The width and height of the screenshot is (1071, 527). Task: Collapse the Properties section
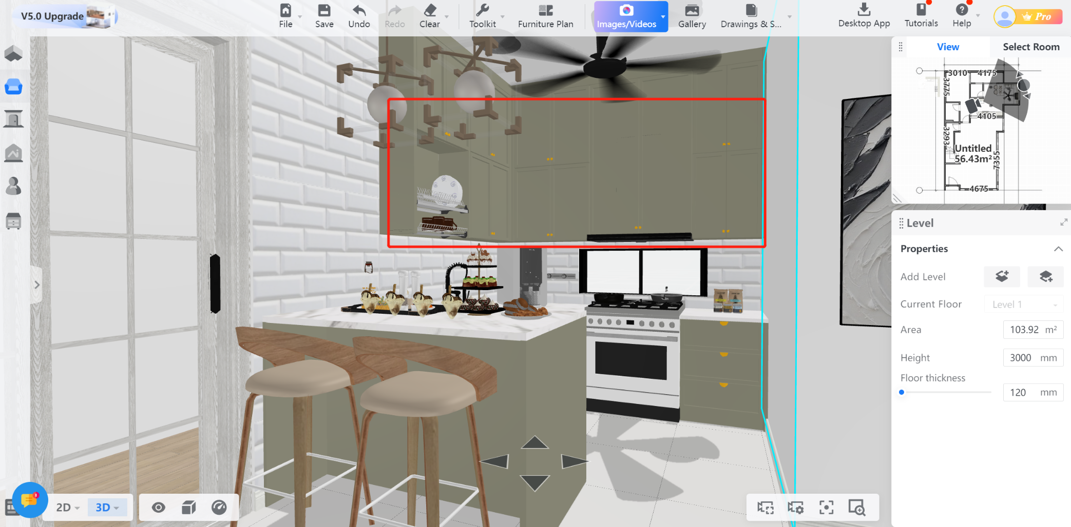pos(1058,249)
